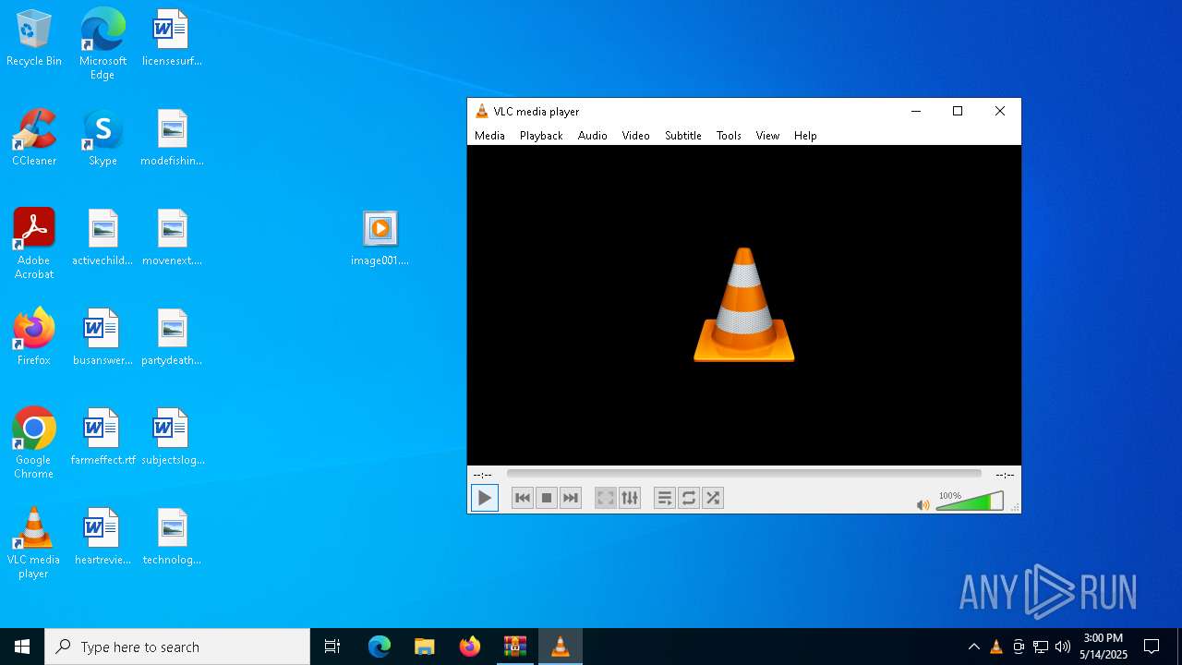Click the VLC cone icon in title bar
The image size is (1182, 665).
point(481,111)
